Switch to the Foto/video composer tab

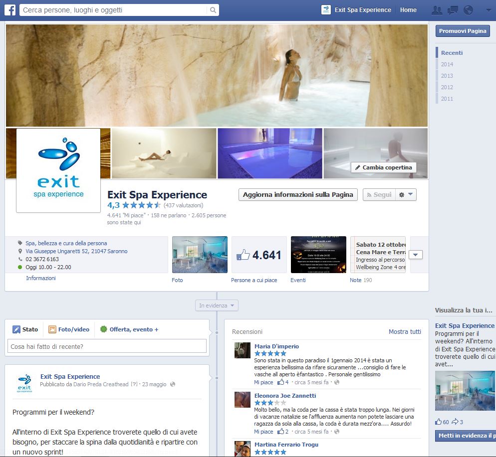point(69,329)
